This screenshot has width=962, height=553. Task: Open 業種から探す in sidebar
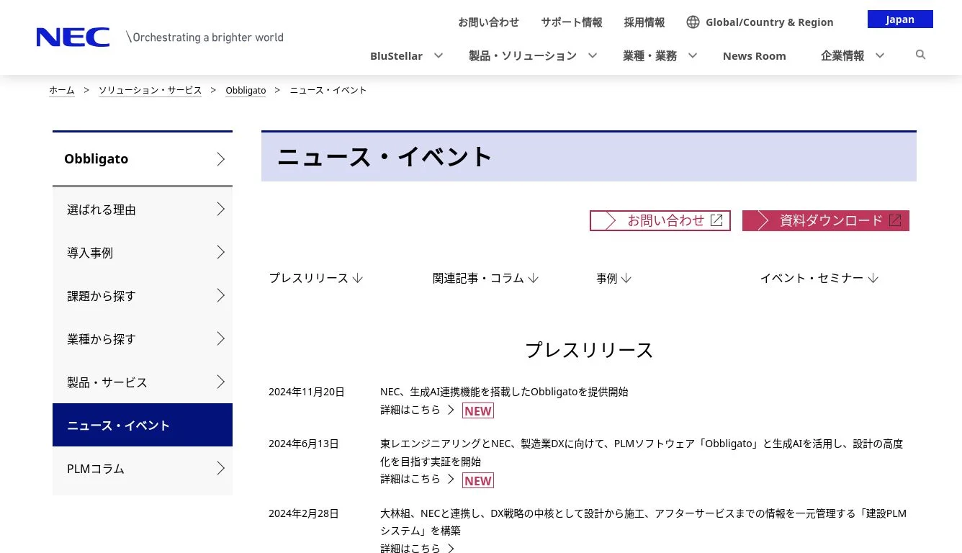tap(143, 338)
